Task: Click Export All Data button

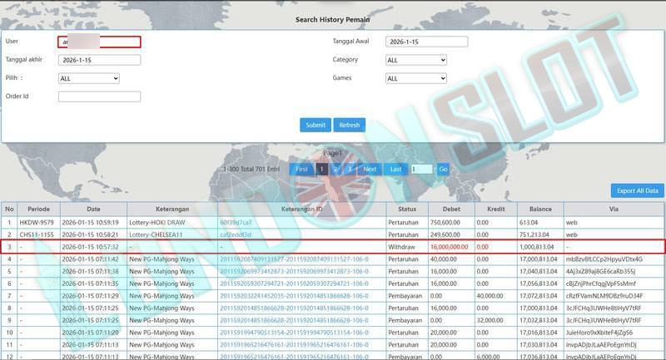Action: (637, 190)
